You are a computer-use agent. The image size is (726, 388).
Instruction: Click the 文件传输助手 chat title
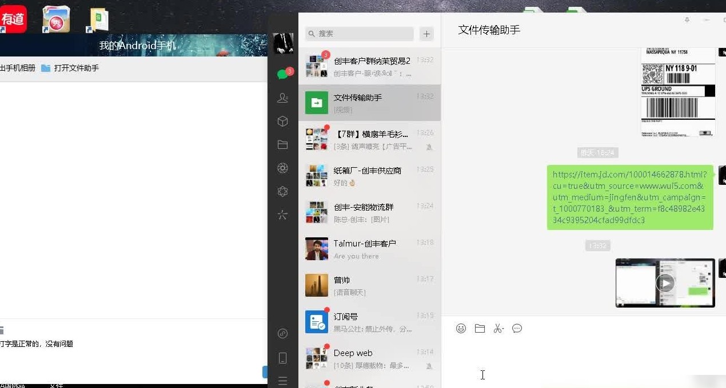[x=489, y=30]
